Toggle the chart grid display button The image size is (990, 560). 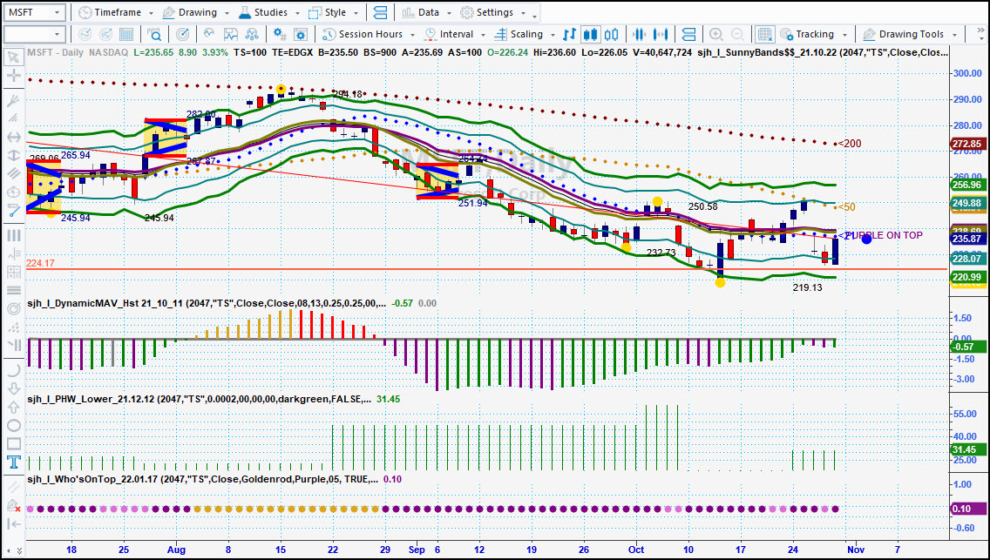(766, 34)
